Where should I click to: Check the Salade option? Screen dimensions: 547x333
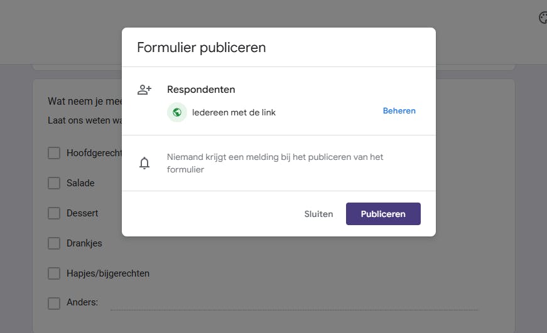54,183
